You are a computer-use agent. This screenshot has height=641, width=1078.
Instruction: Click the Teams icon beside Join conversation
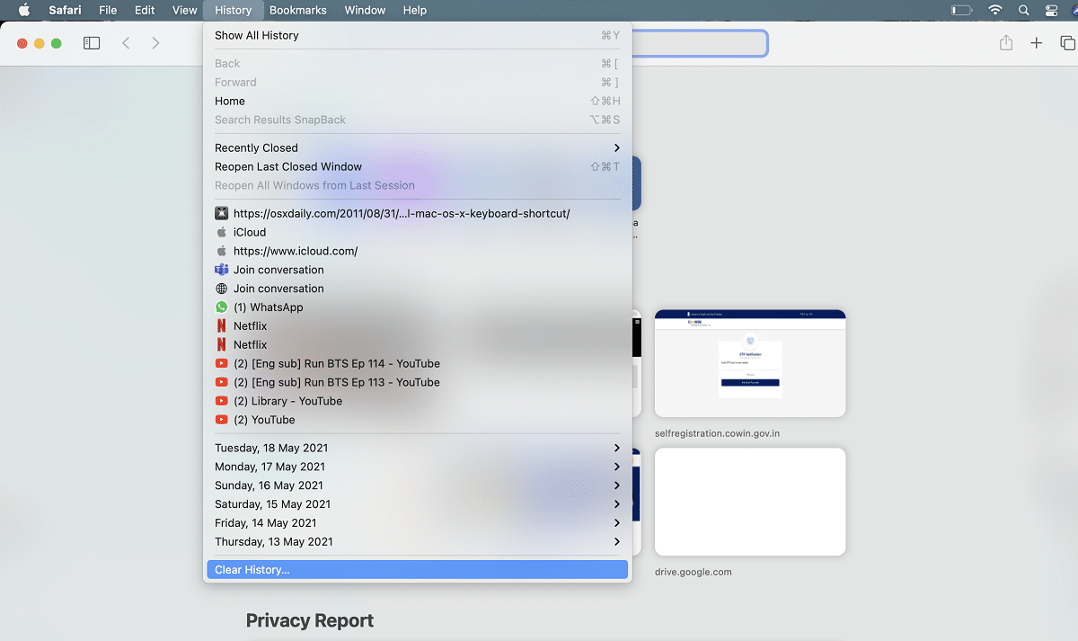(221, 270)
